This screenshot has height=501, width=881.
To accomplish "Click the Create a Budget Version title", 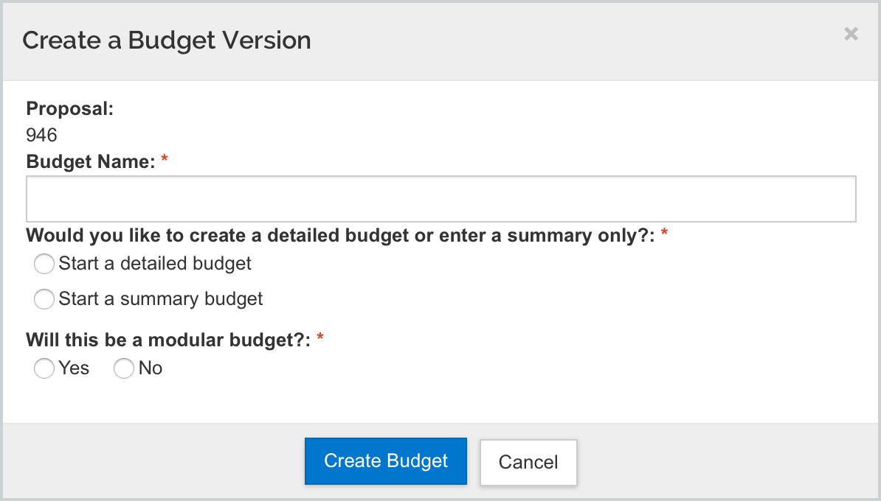I will click(x=166, y=41).
